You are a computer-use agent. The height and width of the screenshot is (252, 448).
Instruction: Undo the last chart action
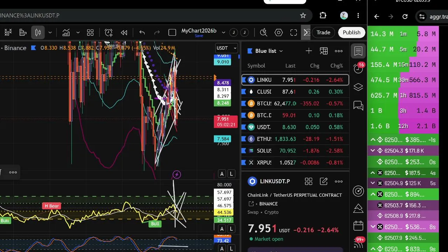(x=142, y=33)
